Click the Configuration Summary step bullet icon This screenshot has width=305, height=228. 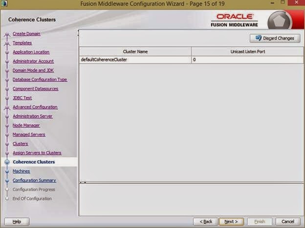click(7, 180)
